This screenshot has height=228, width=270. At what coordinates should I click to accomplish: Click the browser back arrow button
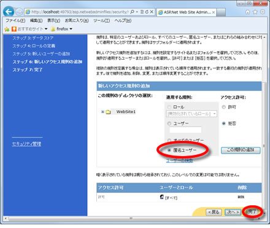click(x=9, y=12)
